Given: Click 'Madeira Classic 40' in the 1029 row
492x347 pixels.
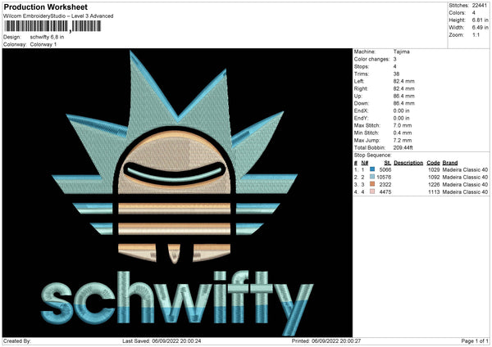Looking at the screenshot, I should pyautogui.click(x=465, y=169).
